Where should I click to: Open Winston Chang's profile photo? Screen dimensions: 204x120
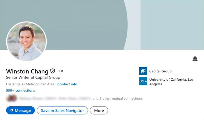(x=26, y=41)
